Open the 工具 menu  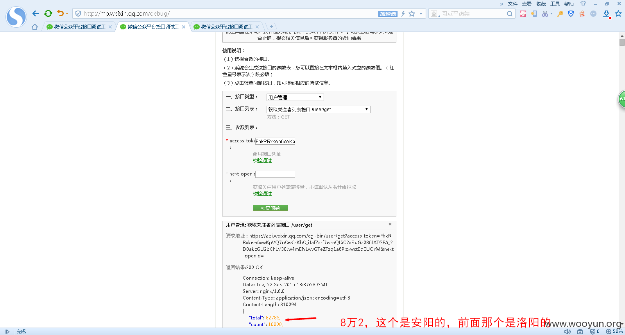[x=555, y=4]
